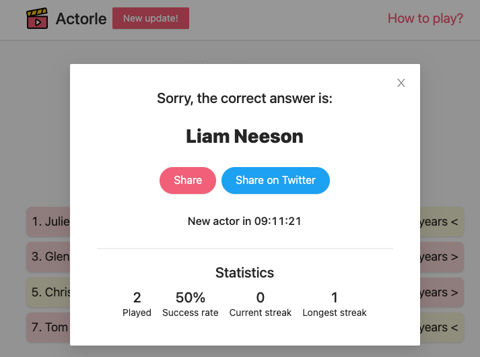
Task: Open the How to play? link
Action: click(425, 18)
